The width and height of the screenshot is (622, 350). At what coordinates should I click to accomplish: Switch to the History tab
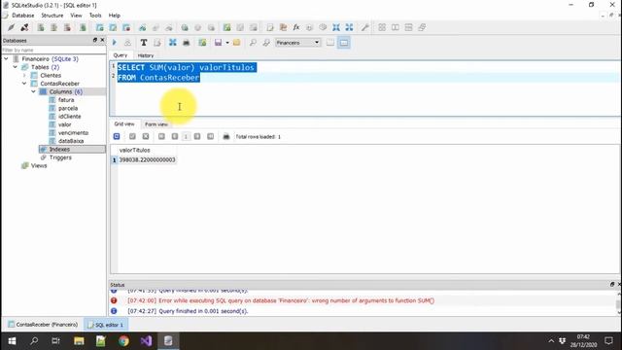tap(146, 55)
